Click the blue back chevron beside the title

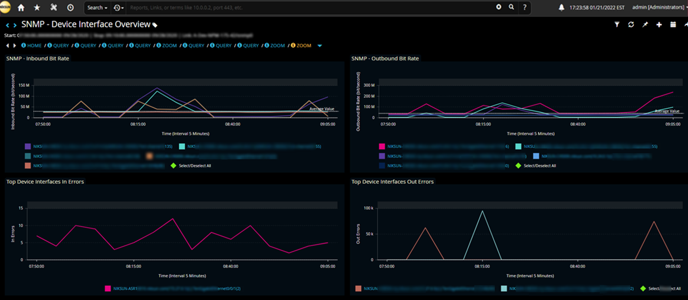coord(8,25)
